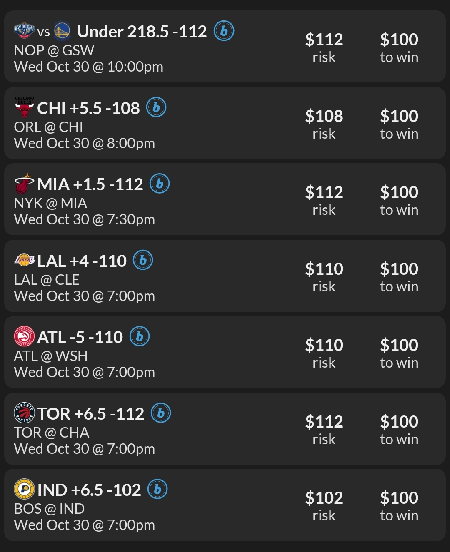Click sportsbook badge beside CHI +5.5 -108

[x=156, y=107]
